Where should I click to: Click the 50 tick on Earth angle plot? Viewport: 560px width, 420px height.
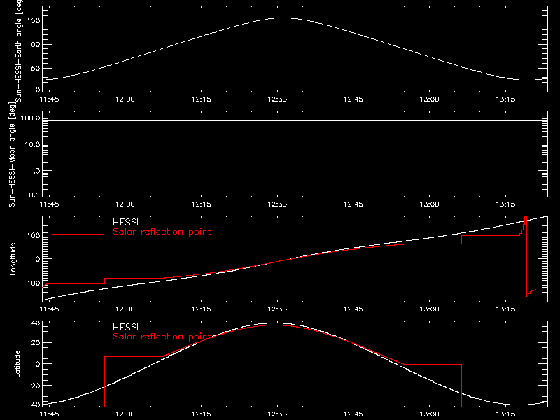pos(36,68)
